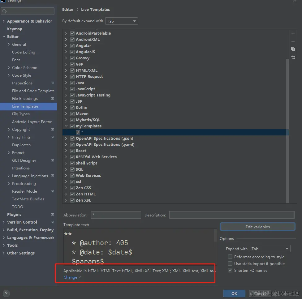This screenshot has width=302, height=299.
Task: Remove selected template with minus icon
Action: [293, 41]
